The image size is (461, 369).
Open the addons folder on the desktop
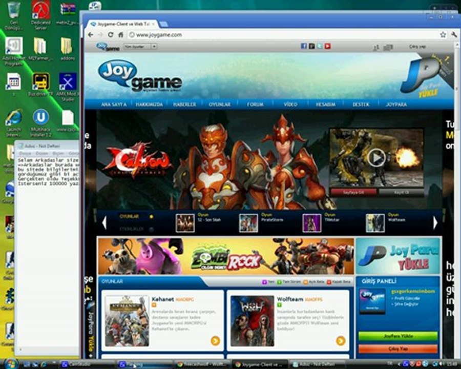point(67,49)
